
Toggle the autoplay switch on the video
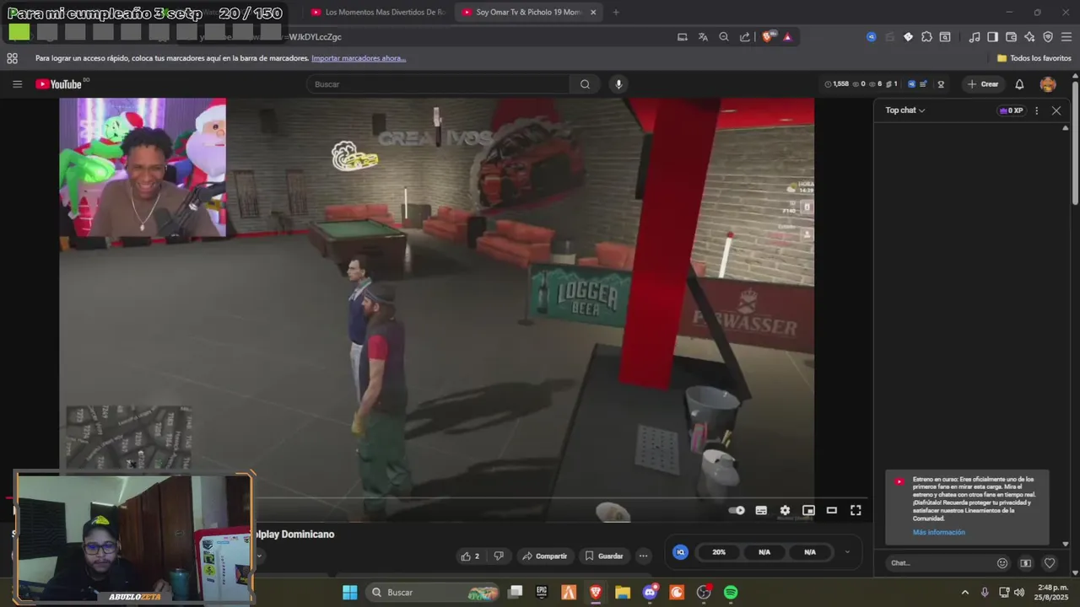click(x=737, y=510)
